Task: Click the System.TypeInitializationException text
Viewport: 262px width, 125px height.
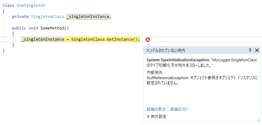Action: 178,60
